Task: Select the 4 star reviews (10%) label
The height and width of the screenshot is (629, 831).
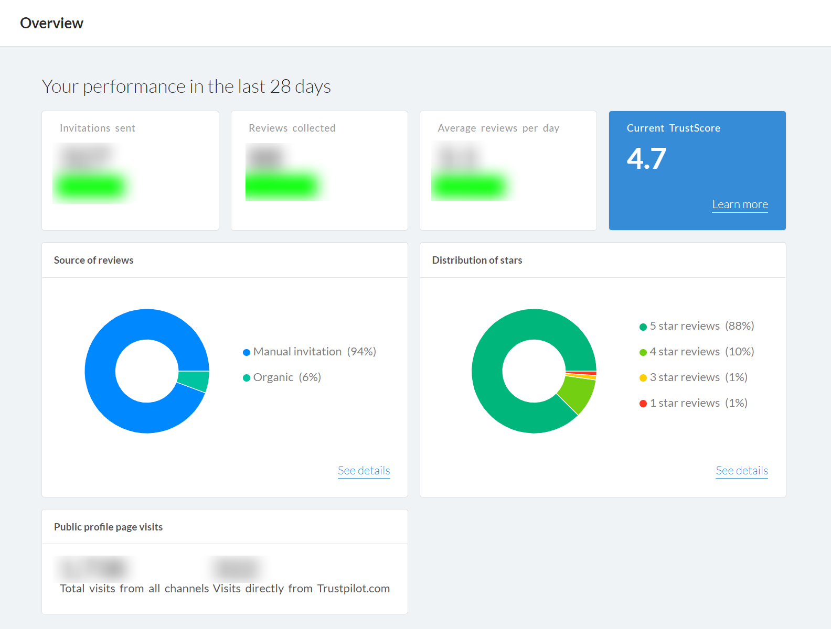Action: [x=702, y=352]
